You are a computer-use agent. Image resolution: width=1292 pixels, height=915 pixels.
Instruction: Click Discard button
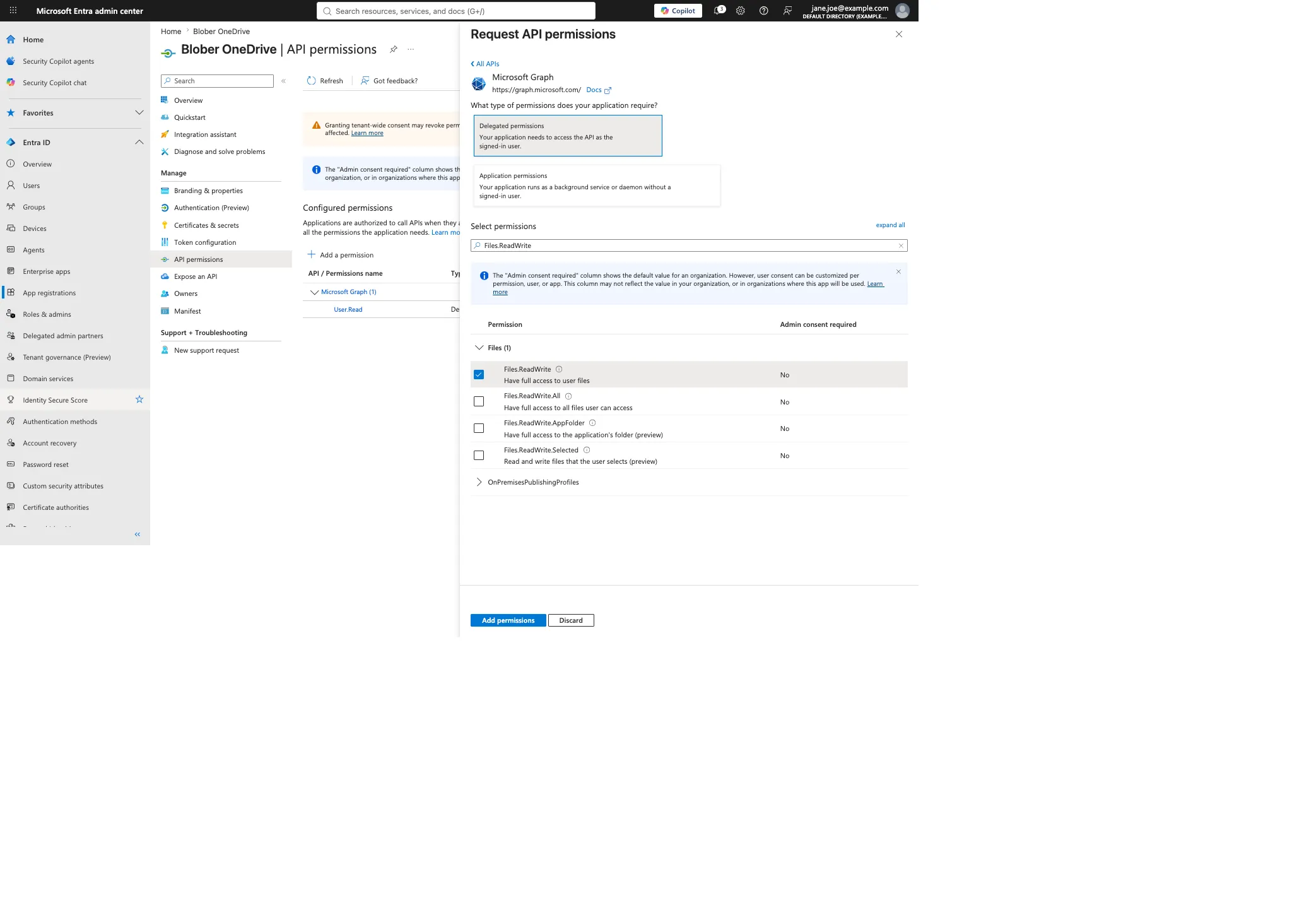571,620
